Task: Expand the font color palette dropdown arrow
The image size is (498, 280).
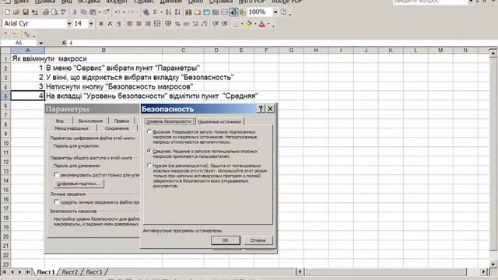Action: pos(268,24)
